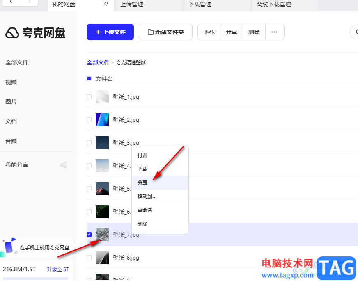Viewport: 358px width, 281px height.
Task: Toggle the select-all 文件名 checkbox
Action: (x=89, y=79)
